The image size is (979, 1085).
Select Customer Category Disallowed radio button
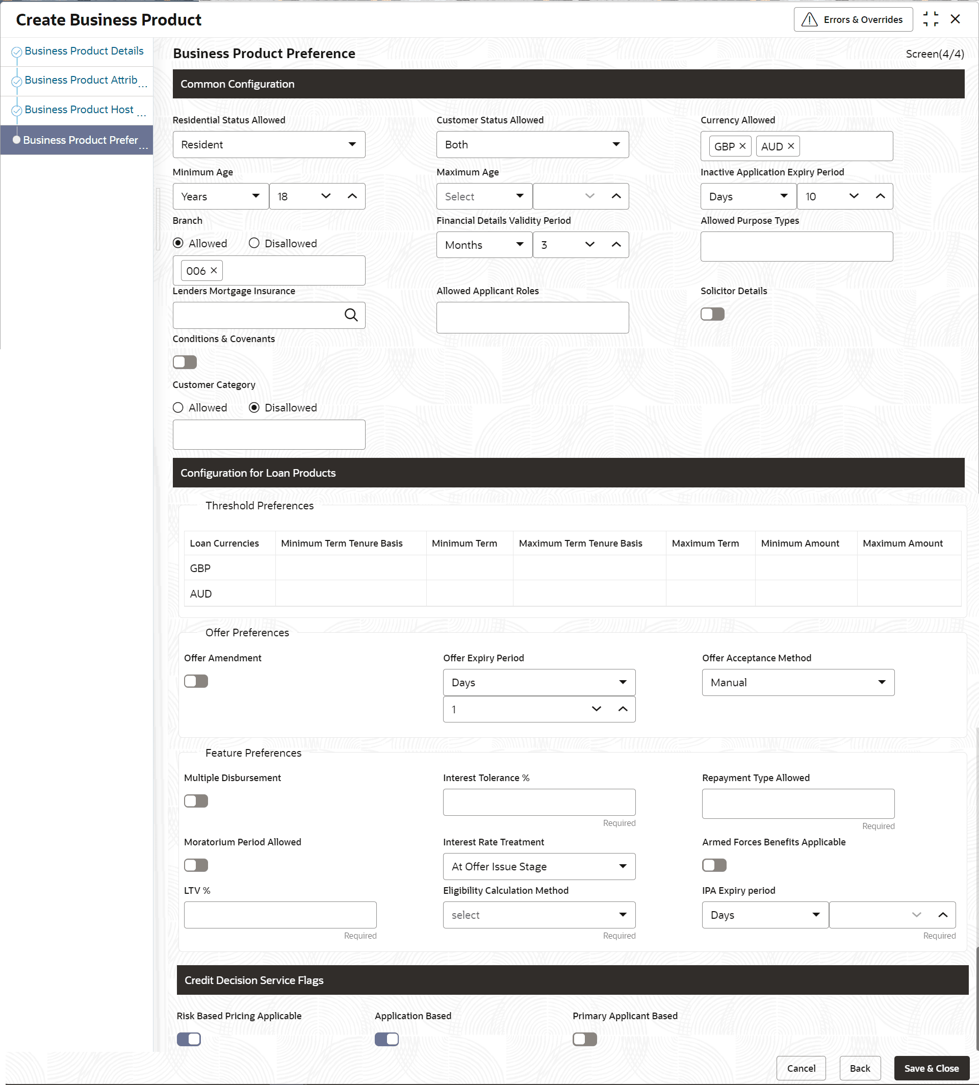(x=254, y=408)
